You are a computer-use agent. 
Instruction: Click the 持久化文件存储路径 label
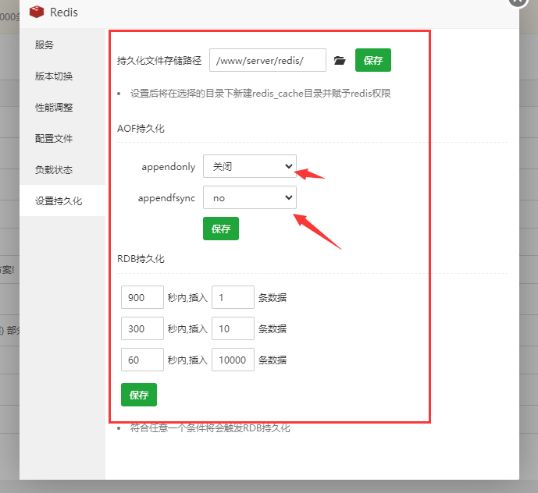(159, 61)
